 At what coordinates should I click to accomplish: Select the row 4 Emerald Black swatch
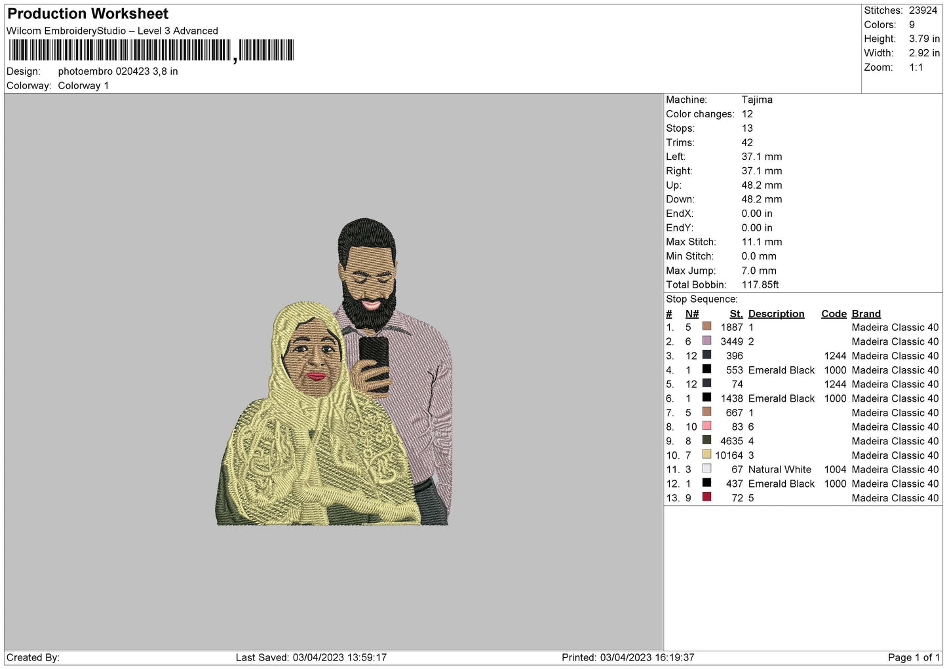tap(706, 369)
